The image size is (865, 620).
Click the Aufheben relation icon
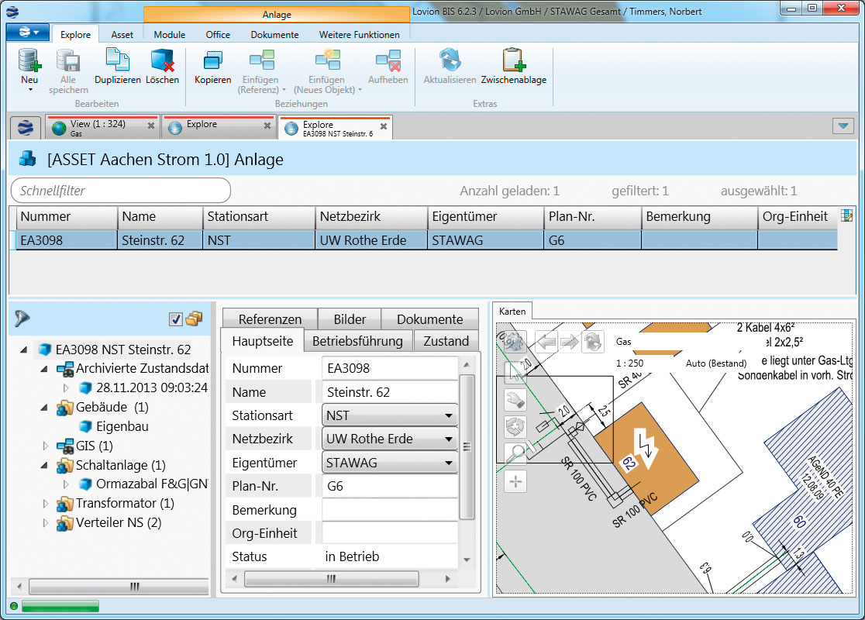point(388,60)
